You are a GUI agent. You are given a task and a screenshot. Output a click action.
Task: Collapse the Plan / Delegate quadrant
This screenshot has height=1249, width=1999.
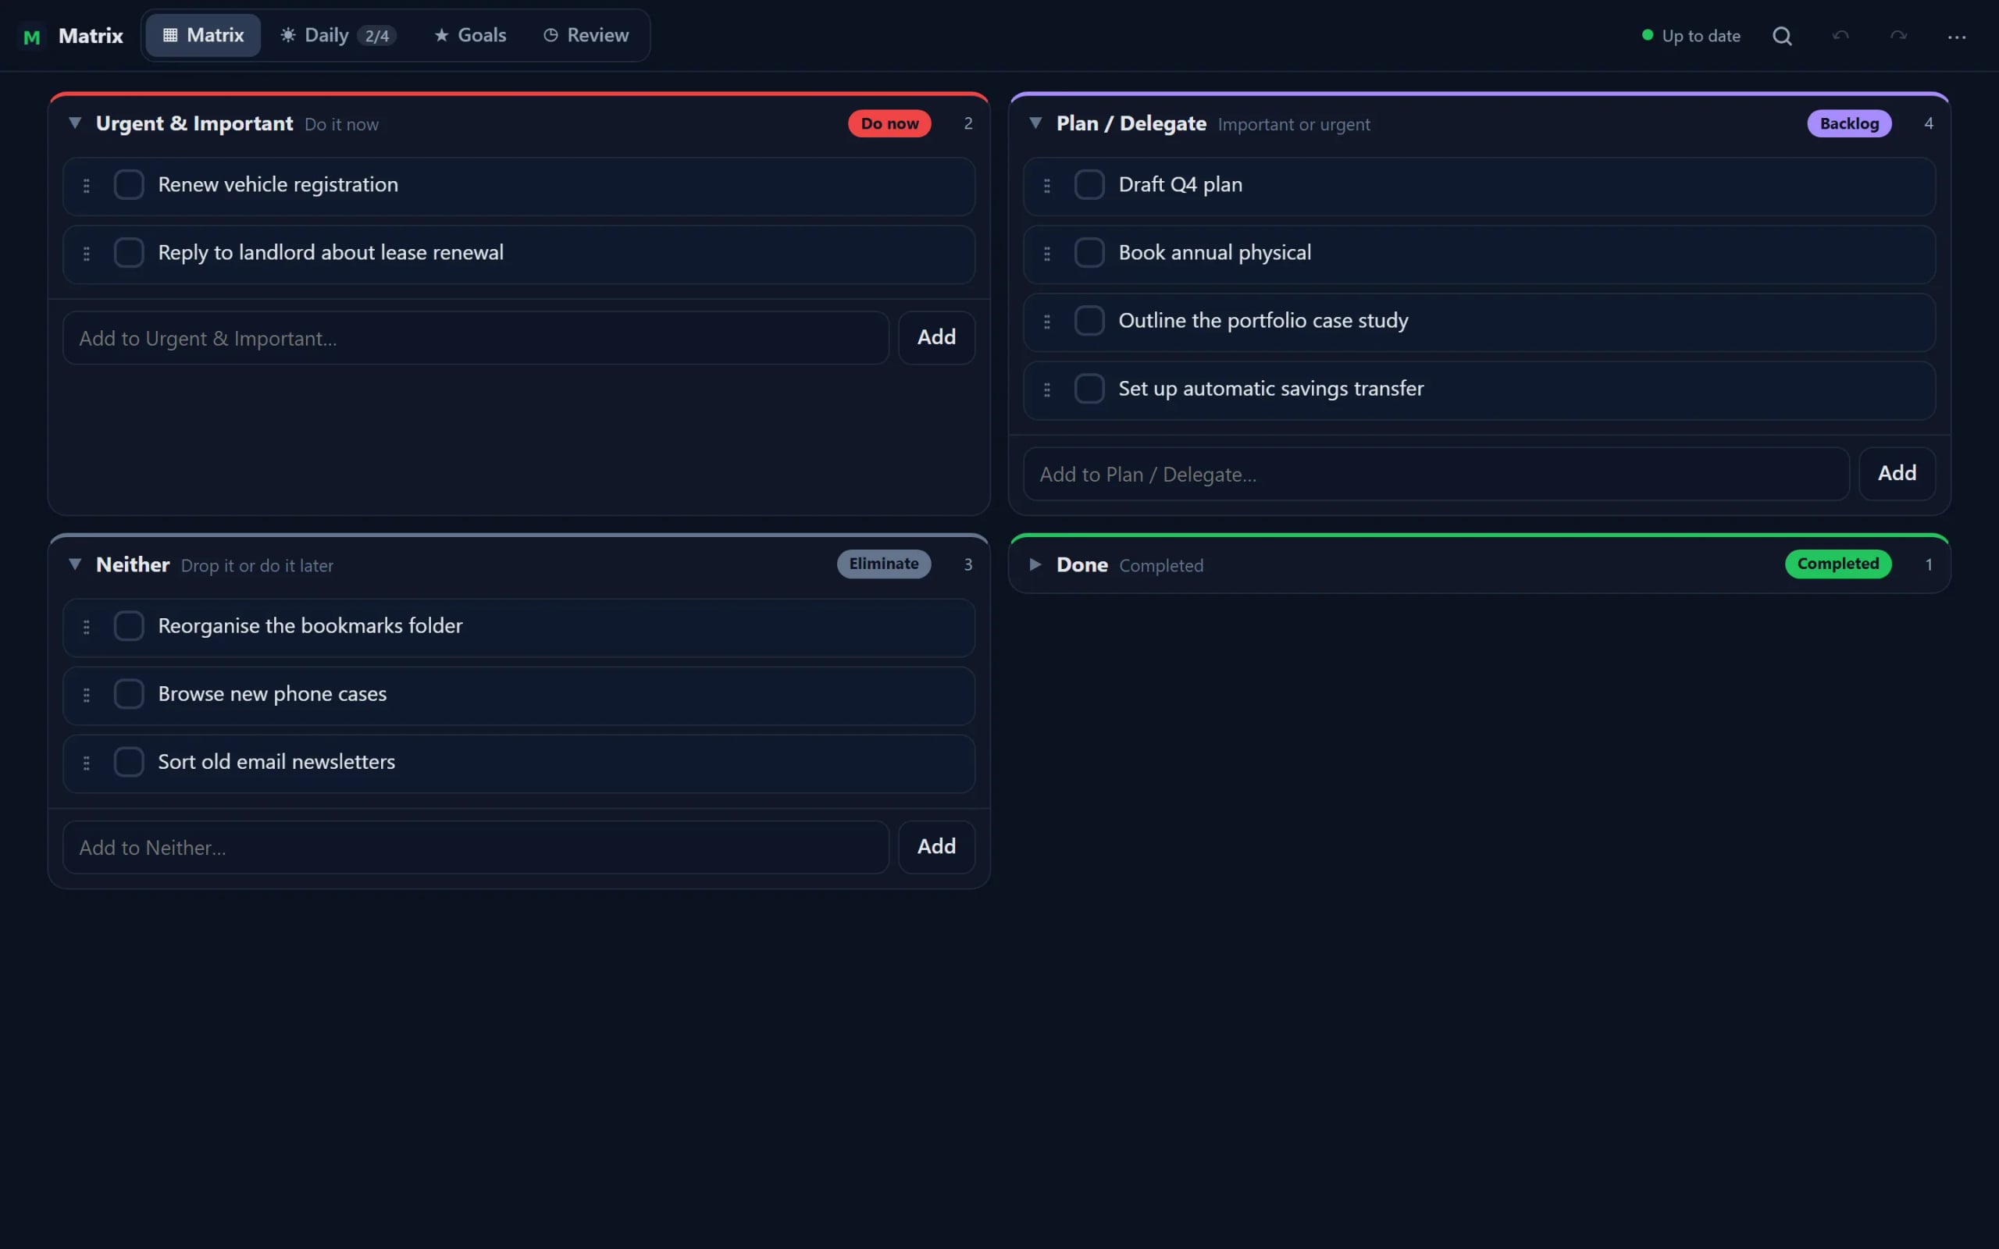[x=1035, y=123]
